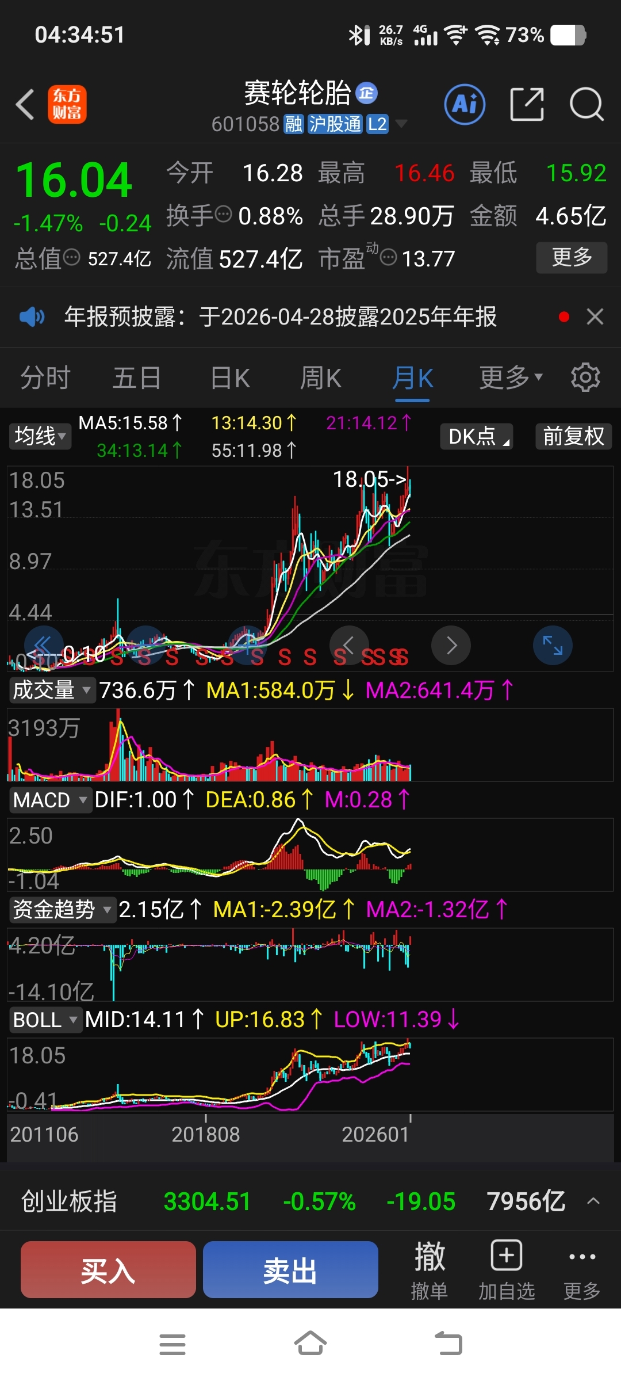
Task: Tap the DIF:1.00 MACD value
Action: coord(144,800)
